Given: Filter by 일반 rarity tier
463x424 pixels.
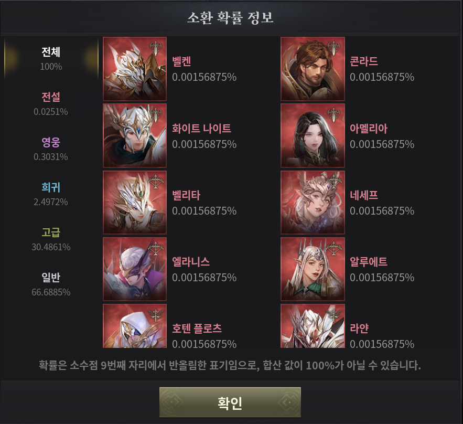Looking at the screenshot, I should pos(51,284).
